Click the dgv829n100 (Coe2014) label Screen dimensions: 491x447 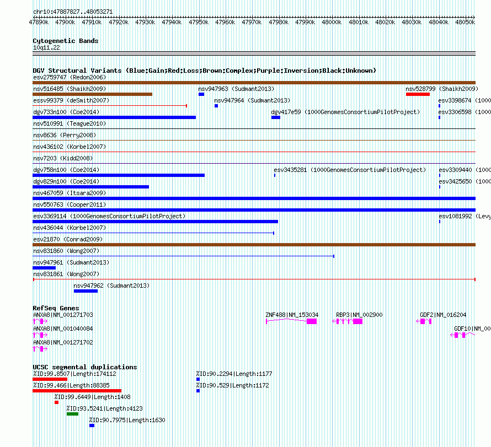(66, 181)
